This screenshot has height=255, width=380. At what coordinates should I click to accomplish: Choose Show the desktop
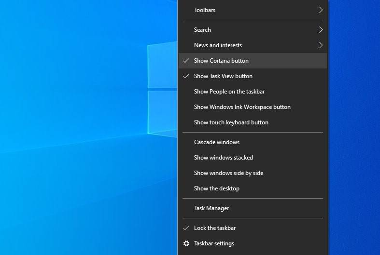[x=253, y=188]
